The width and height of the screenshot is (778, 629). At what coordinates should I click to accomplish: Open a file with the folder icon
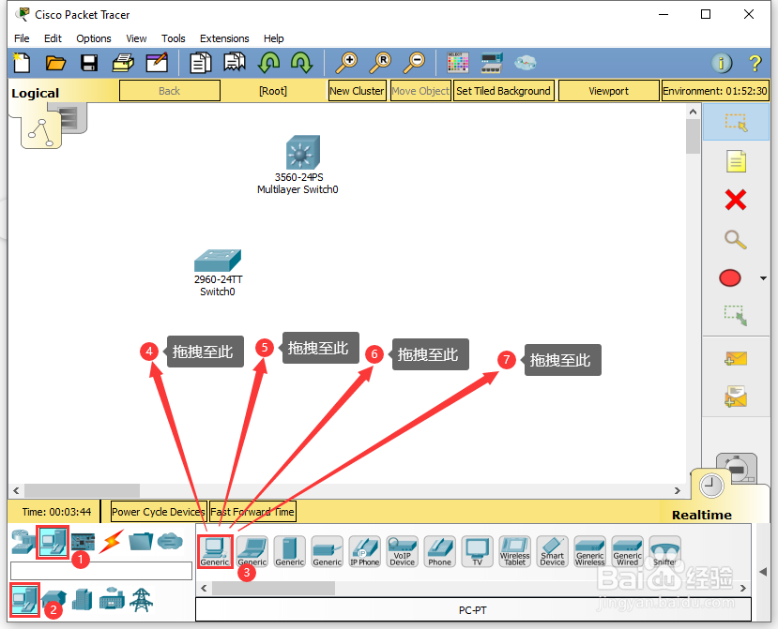click(x=55, y=63)
